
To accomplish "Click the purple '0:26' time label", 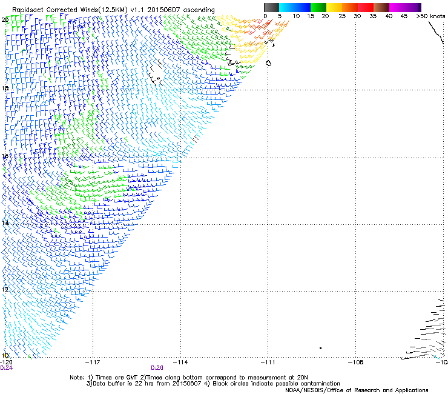I will point(157,368).
